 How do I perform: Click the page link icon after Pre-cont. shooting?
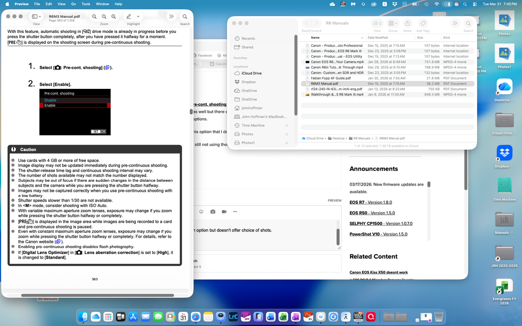click(107, 67)
